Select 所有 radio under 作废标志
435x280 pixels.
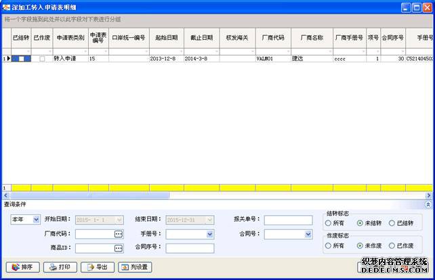(329, 246)
